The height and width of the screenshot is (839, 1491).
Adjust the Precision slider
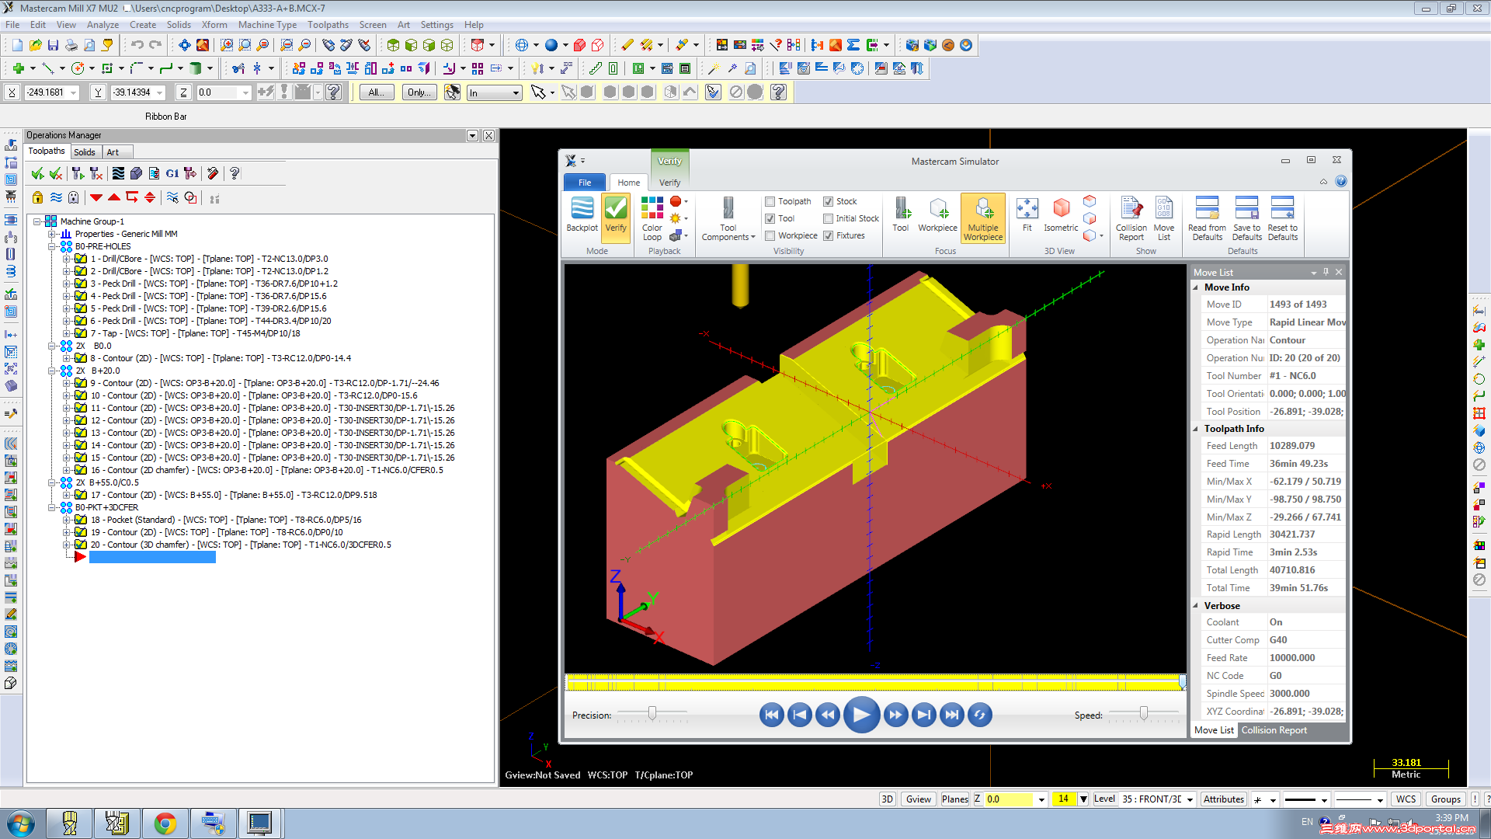pyautogui.click(x=652, y=713)
